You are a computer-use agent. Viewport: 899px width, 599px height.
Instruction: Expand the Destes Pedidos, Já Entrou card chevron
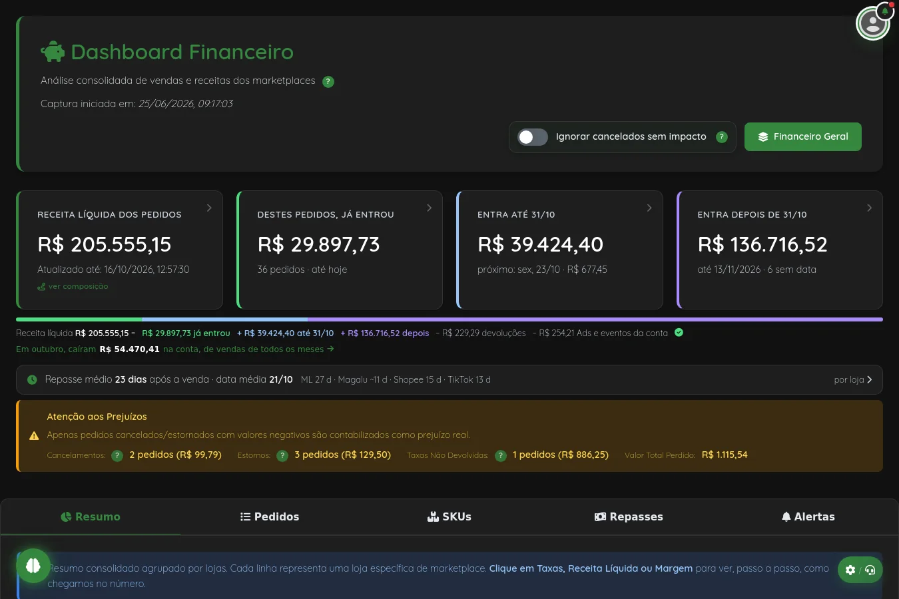click(x=429, y=208)
